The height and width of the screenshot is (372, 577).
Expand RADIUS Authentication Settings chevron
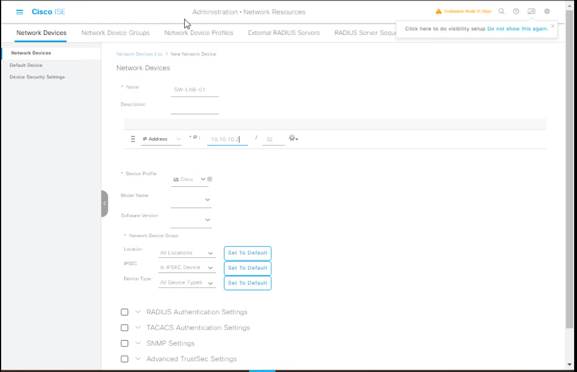[x=138, y=312]
